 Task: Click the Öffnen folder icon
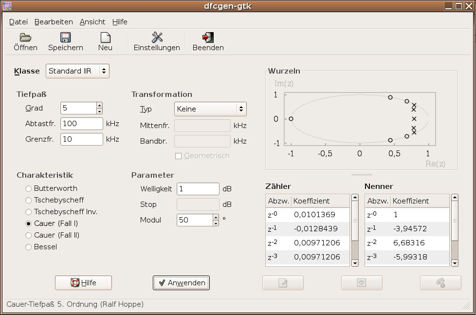(25, 37)
